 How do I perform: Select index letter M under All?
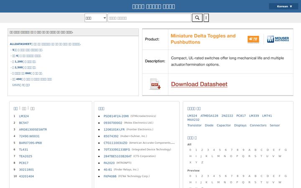point(219,156)
